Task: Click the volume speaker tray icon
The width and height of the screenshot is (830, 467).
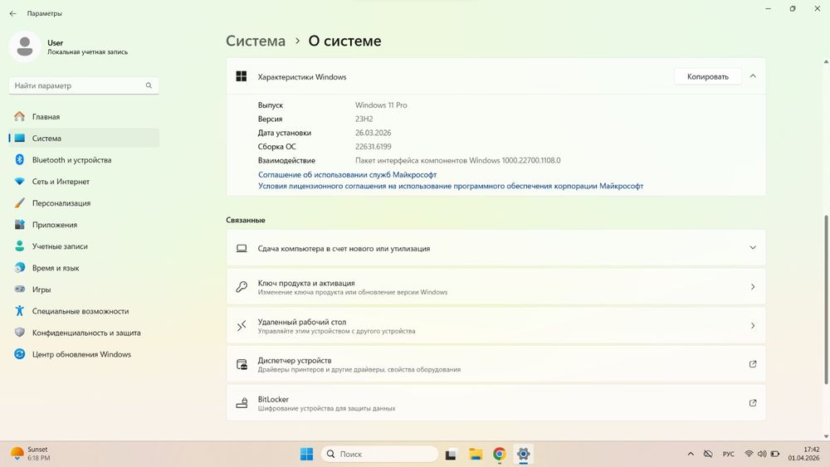Action: (x=762, y=454)
